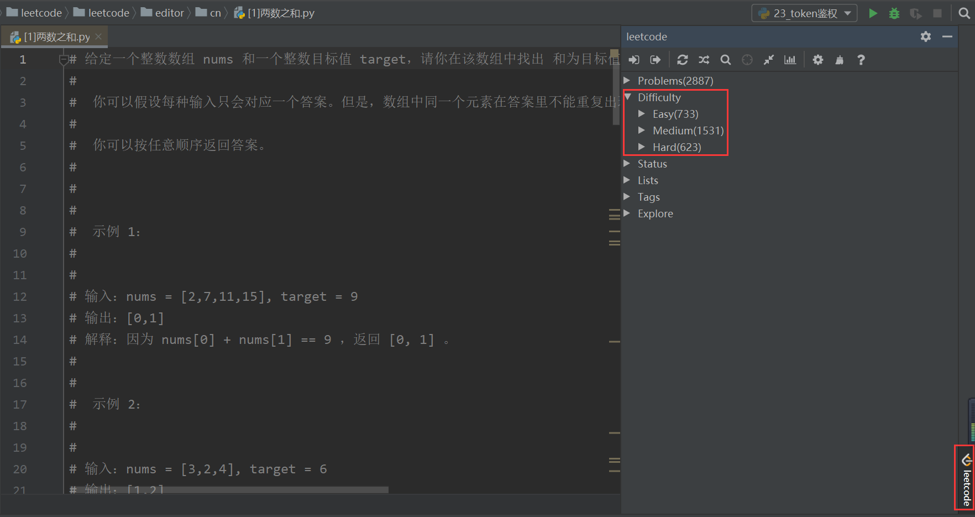The height and width of the screenshot is (517, 975).
Task: Expand the Tags category
Action: [x=627, y=197]
